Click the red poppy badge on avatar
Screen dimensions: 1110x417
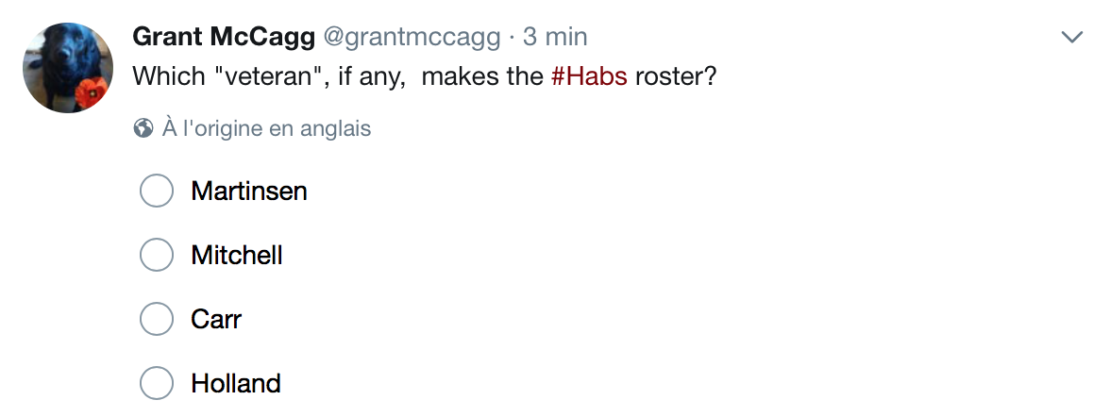(92, 92)
